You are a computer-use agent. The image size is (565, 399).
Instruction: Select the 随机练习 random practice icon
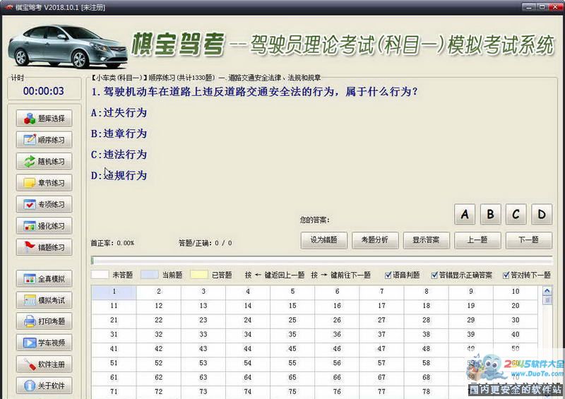coord(44,162)
